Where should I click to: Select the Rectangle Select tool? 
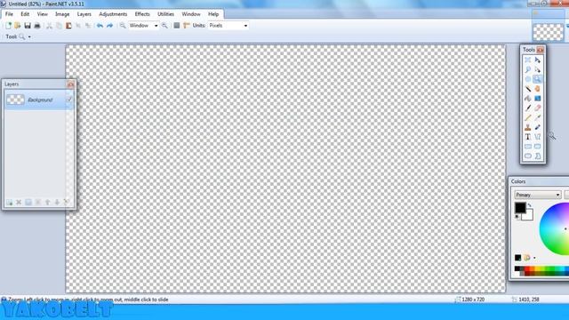coord(527,60)
